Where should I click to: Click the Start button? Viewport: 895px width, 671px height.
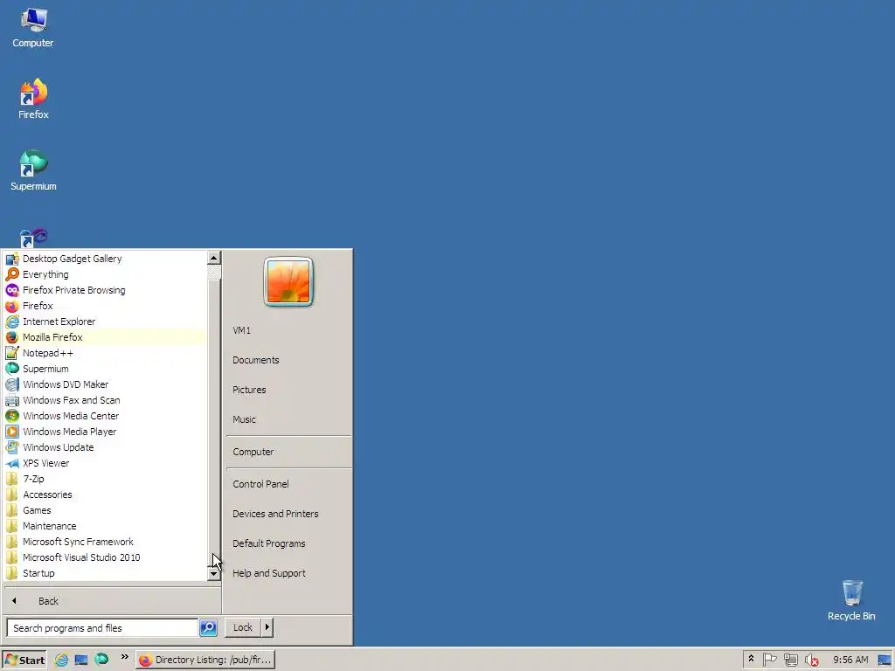[24, 660]
